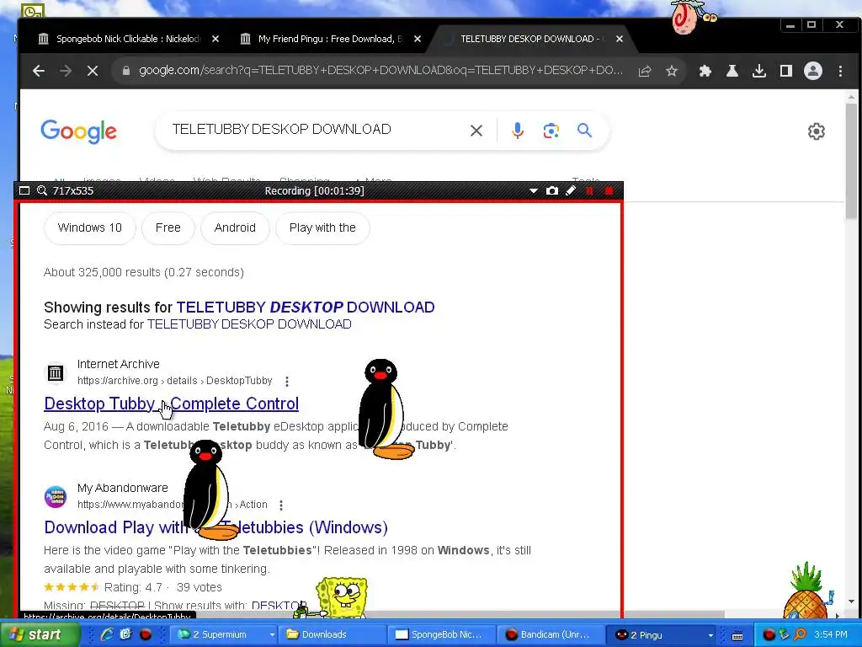Screen dimensions: 862x647
Task: Close the Spongebob Nick Clickable tab
Action: point(215,39)
